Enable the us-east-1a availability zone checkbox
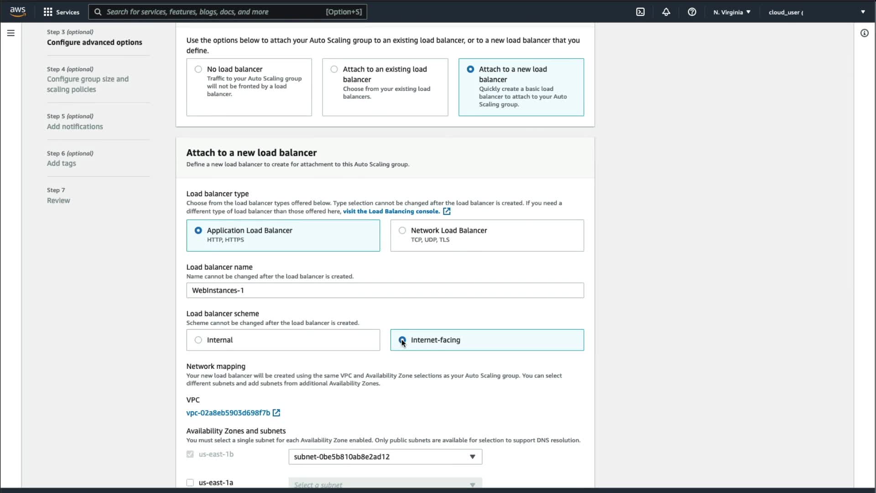 click(190, 483)
